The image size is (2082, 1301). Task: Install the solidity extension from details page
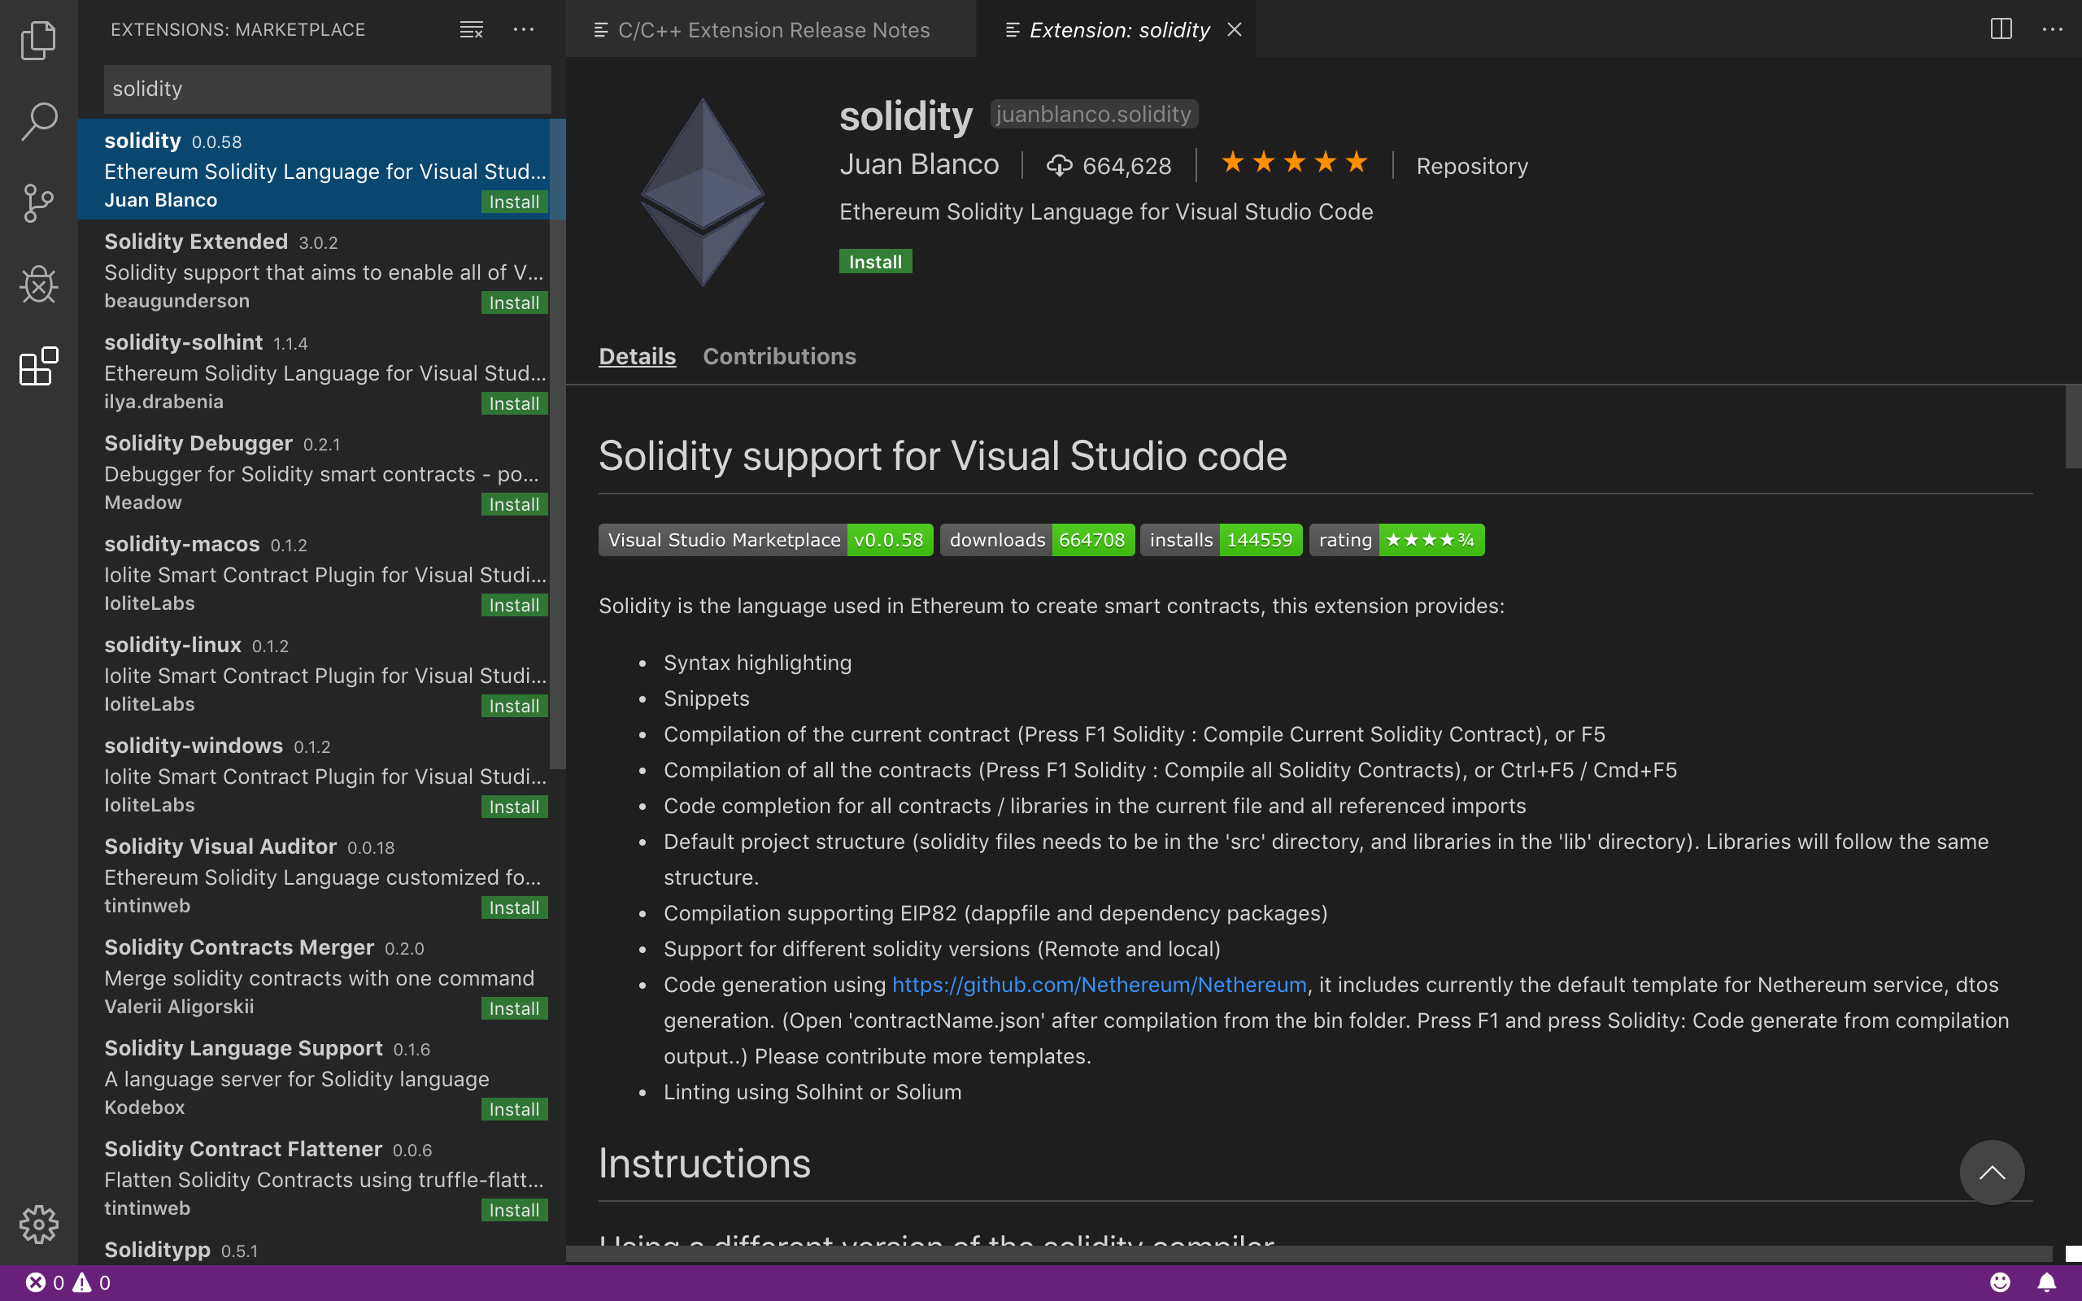(875, 262)
